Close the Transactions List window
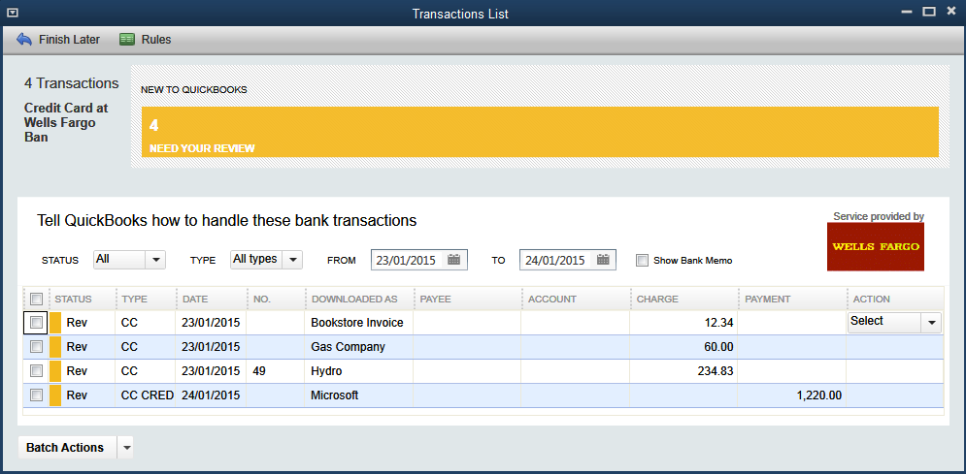966x474 pixels. (x=951, y=13)
